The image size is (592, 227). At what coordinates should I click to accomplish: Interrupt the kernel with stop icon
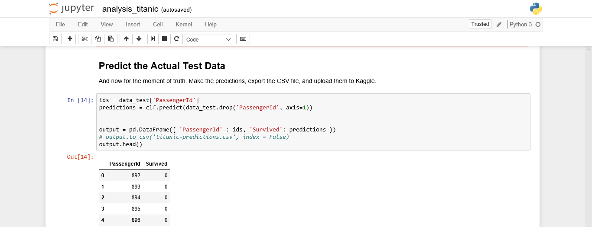pyautogui.click(x=165, y=39)
